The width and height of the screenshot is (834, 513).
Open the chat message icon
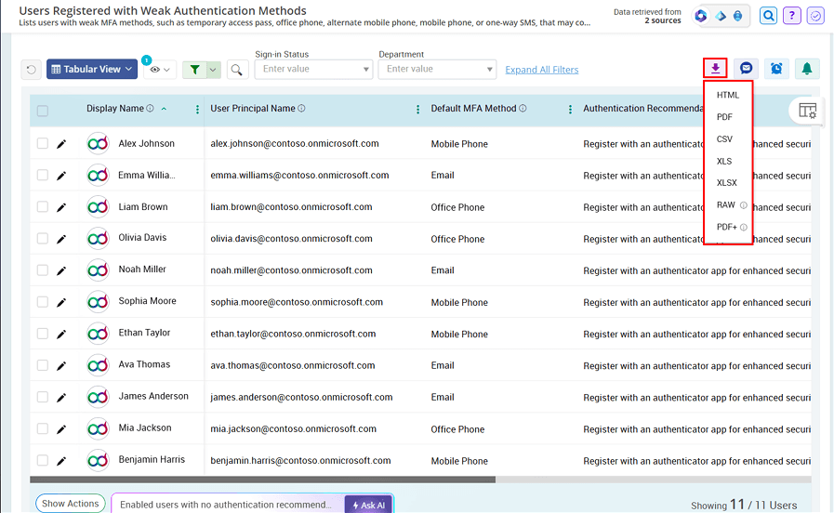(746, 69)
